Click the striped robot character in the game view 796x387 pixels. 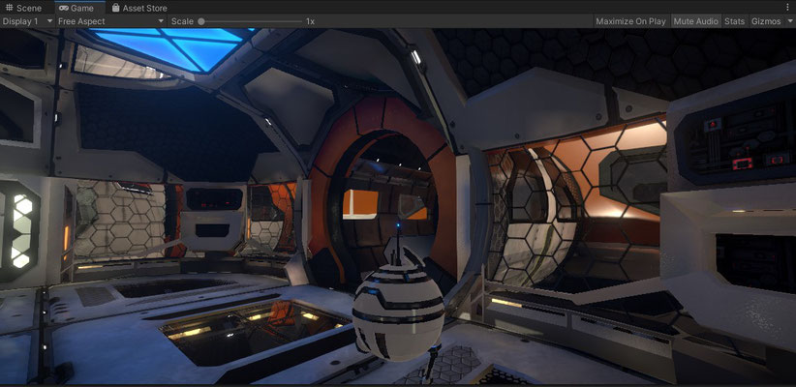pyautogui.click(x=398, y=310)
